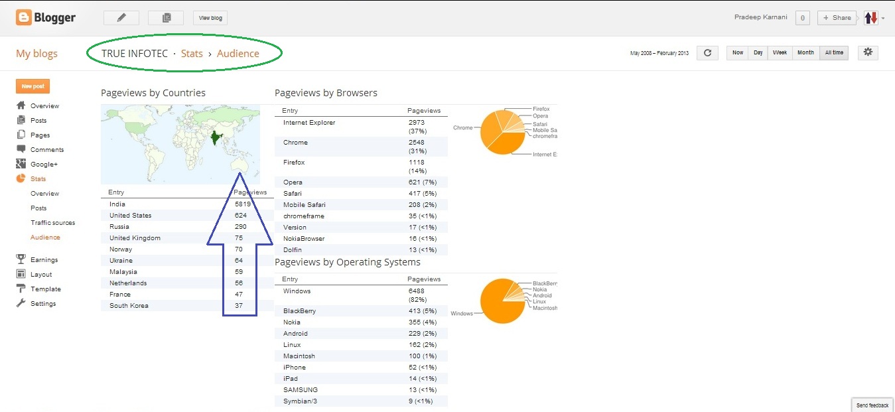
Task: Click the Template paint roller icon
Action: (x=21, y=289)
